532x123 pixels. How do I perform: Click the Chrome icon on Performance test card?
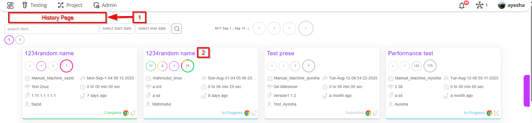(x=489, y=113)
